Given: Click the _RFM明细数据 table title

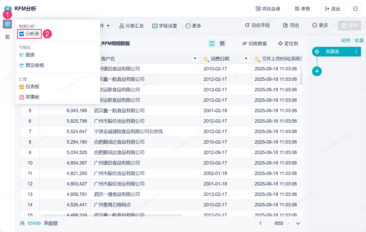Looking at the screenshot, I should pyautogui.click(x=115, y=43).
